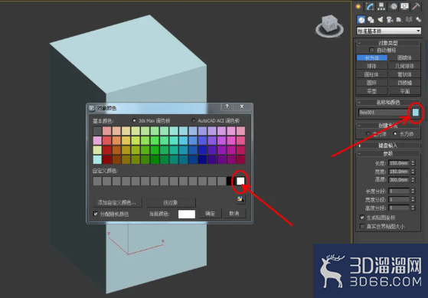
Task: Cancel dialog with 取消 button
Action: coord(234,214)
